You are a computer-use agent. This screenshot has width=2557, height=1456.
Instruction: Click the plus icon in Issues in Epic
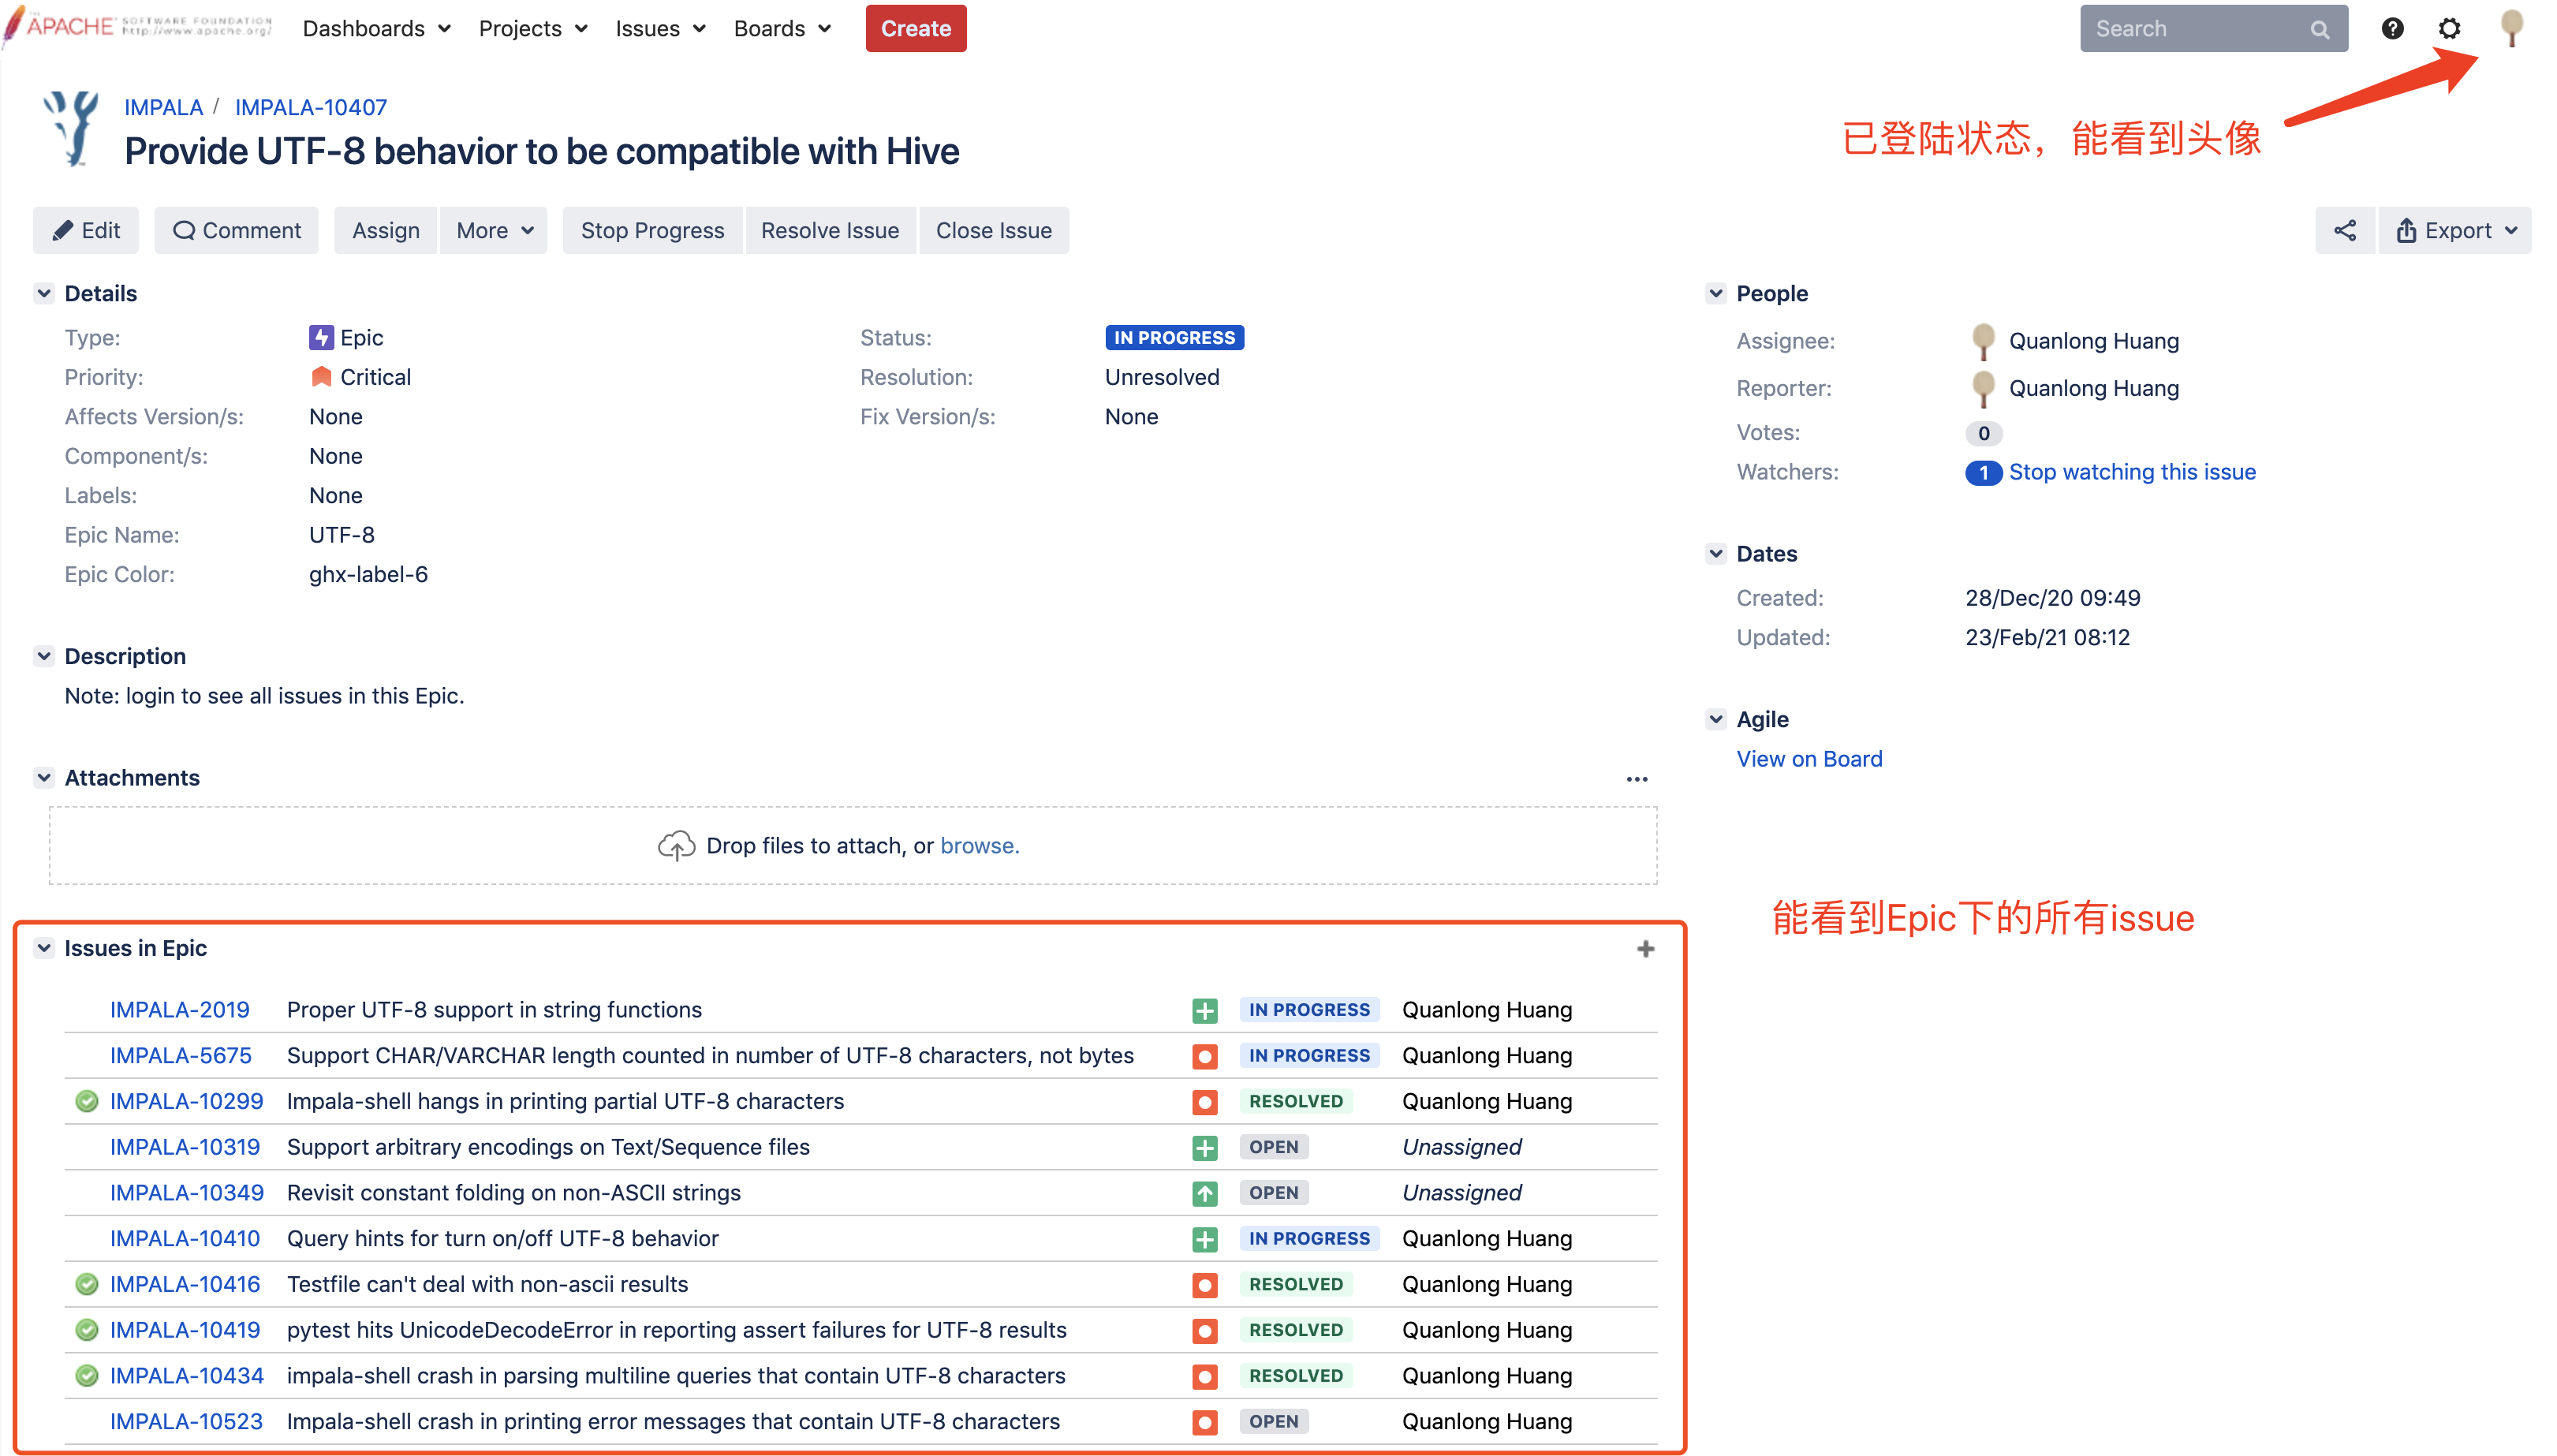coord(1645,948)
